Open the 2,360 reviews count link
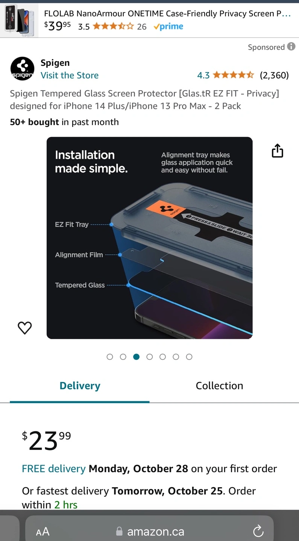 coord(274,75)
